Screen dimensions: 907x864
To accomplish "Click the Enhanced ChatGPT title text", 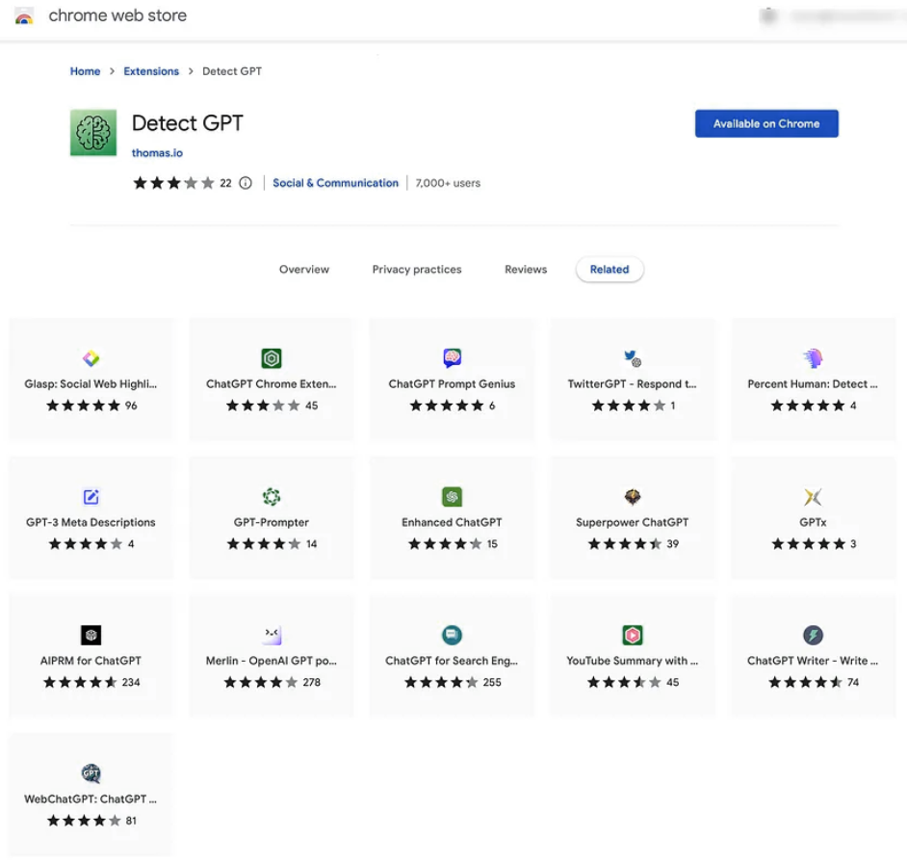I will (452, 522).
